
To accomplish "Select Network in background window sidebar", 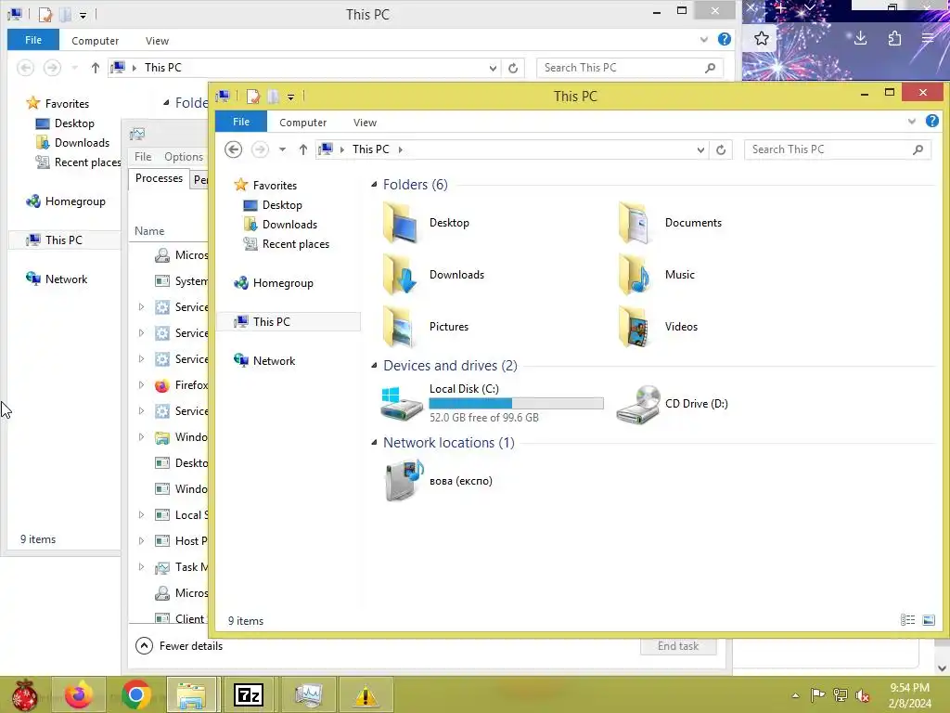I will [x=57, y=279].
